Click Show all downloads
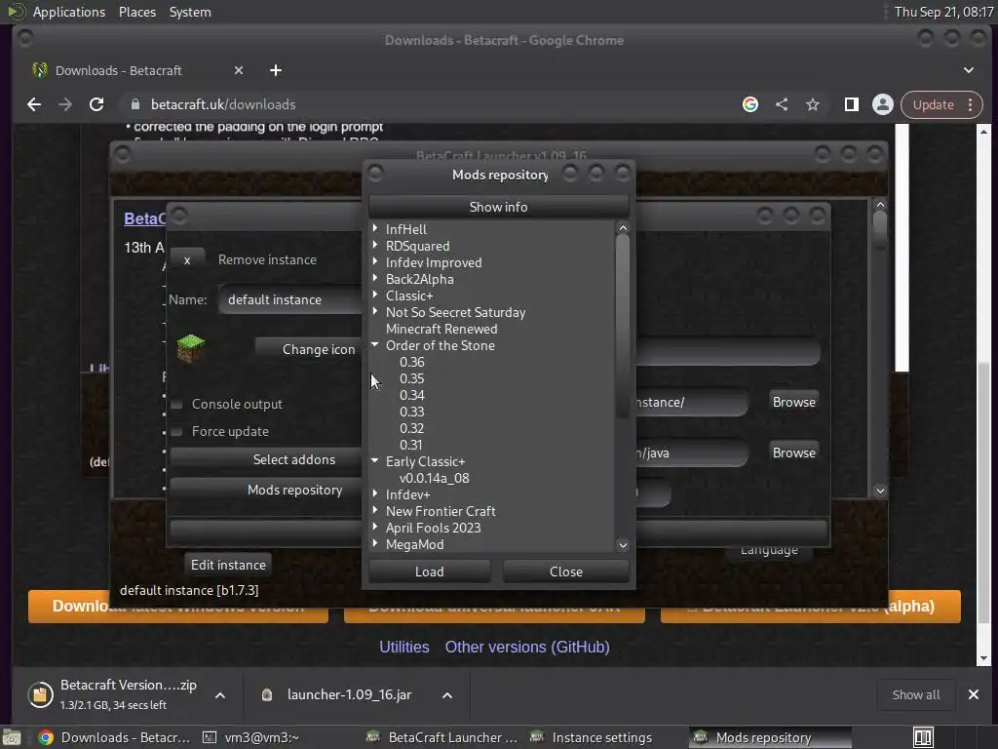The height and width of the screenshot is (749, 998). (916, 694)
